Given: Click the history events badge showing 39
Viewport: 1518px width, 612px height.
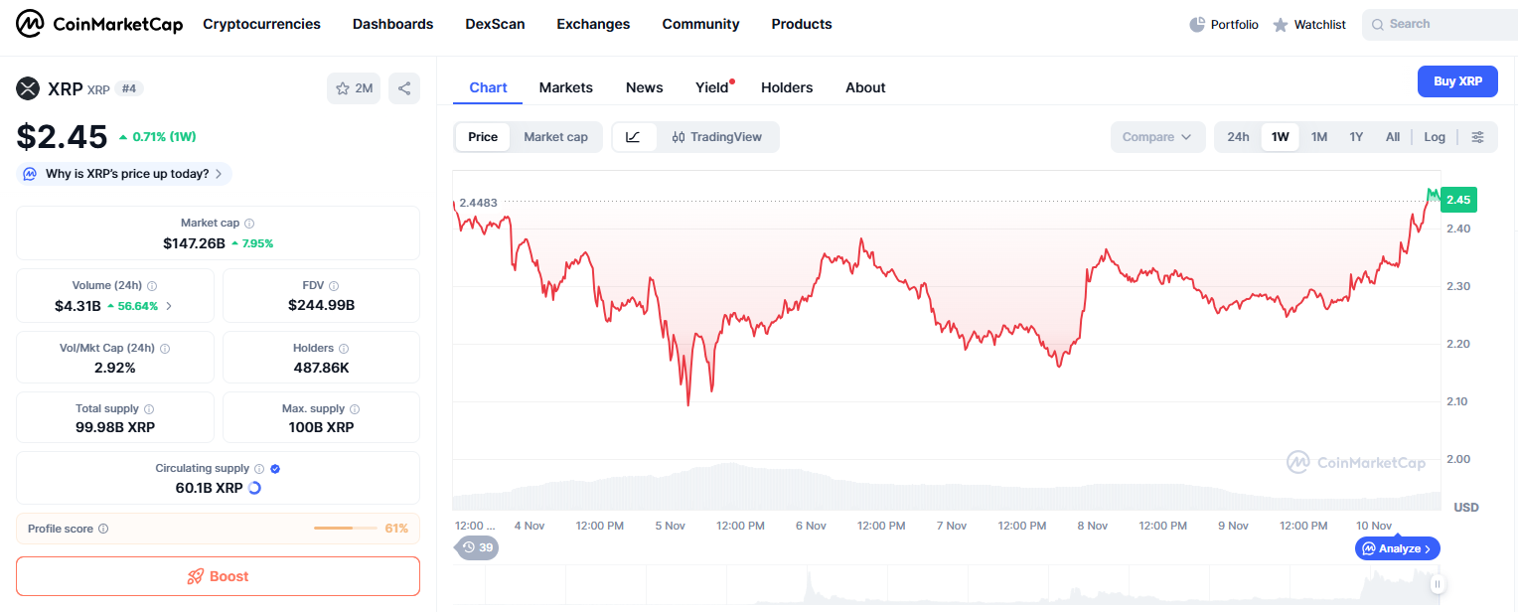Looking at the screenshot, I should (x=478, y=547).
